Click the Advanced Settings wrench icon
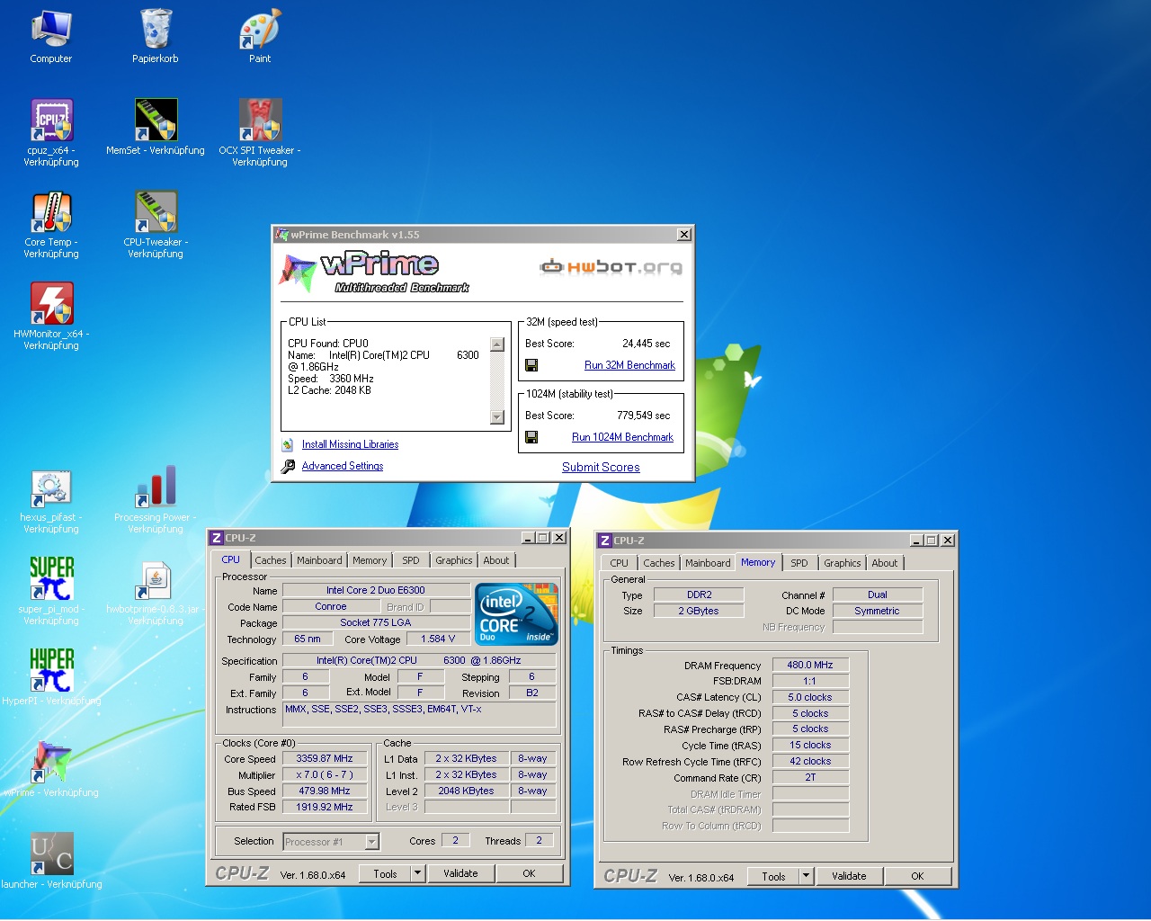Viewport: 1151px width, 921px height. tap(288, 466)
